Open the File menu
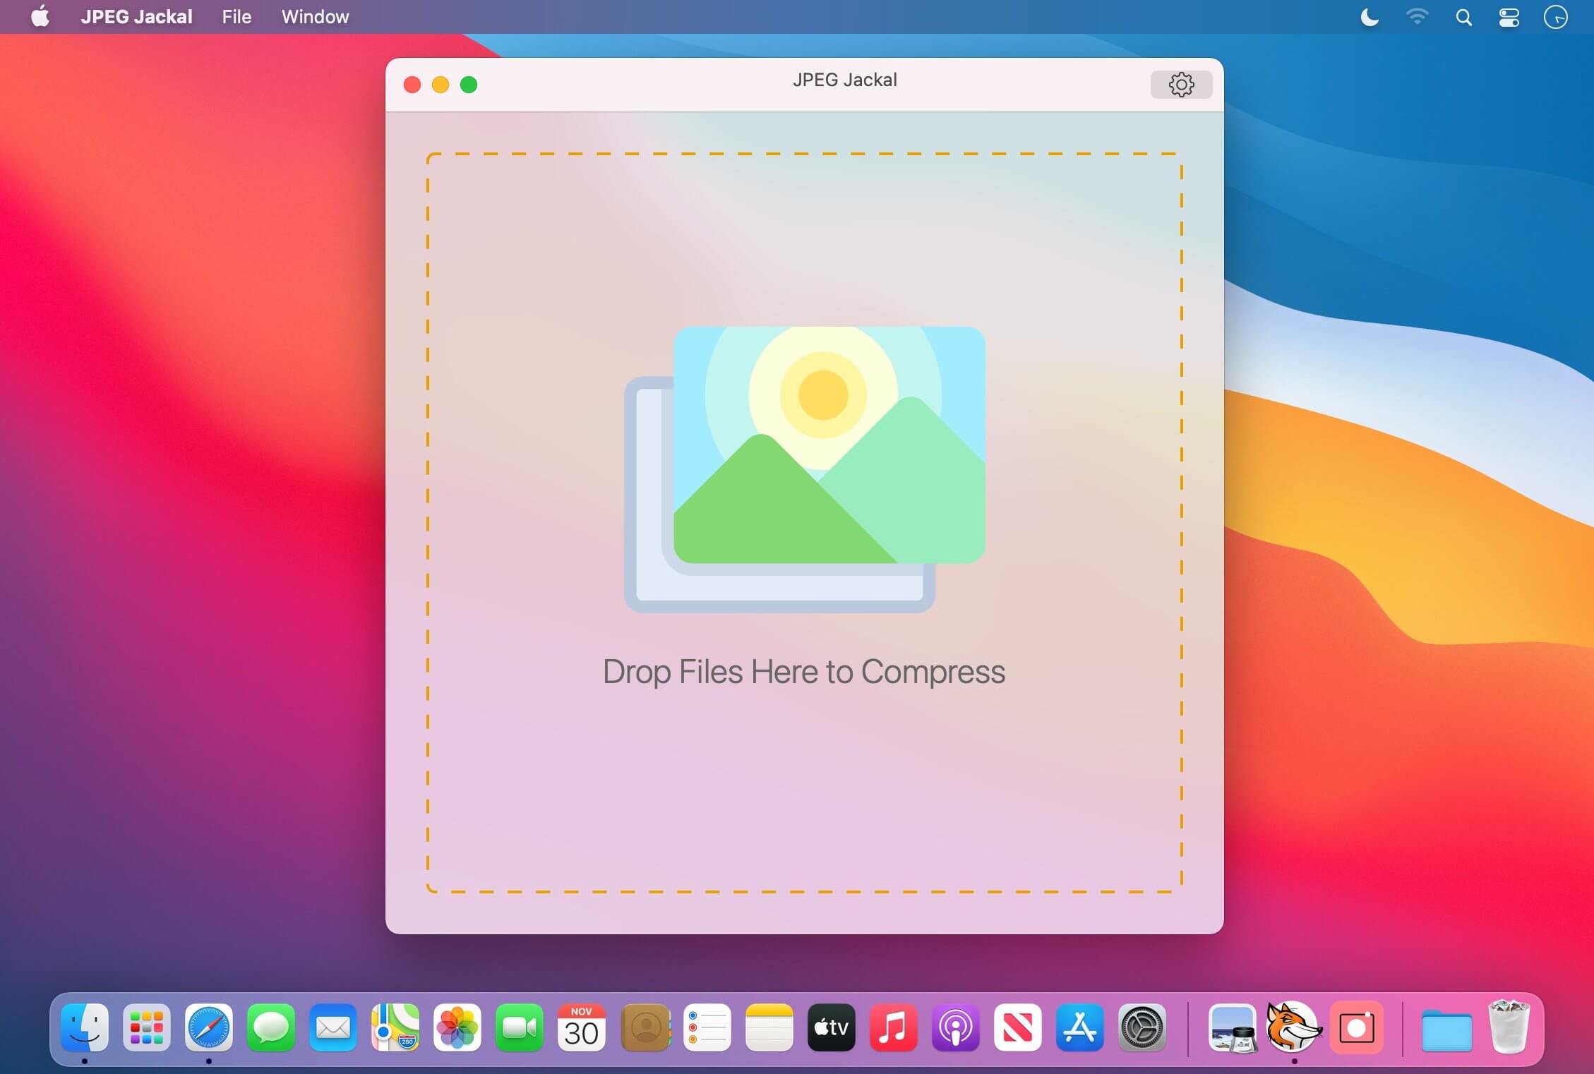 236,16
